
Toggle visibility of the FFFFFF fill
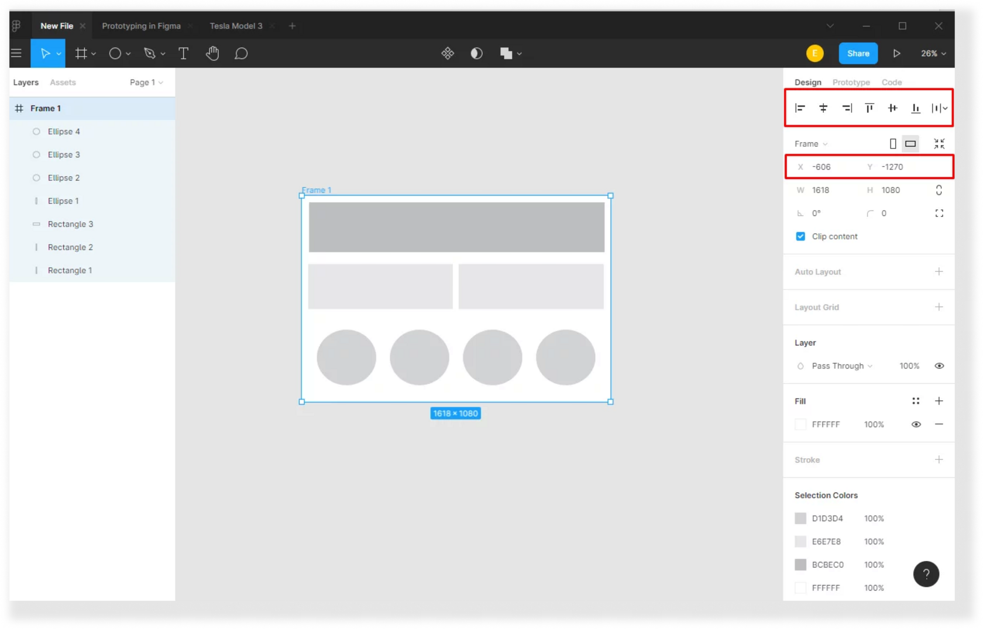tap(916, 424)
